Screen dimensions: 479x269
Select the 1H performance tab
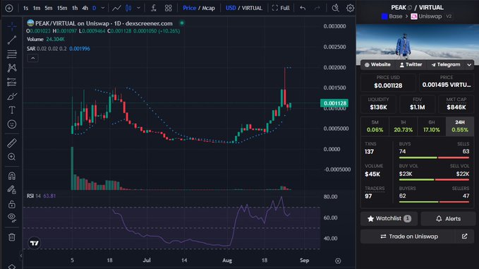pos(404,126)
